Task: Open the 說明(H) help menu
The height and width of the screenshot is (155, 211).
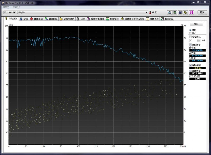Action: tap(16, 7)
